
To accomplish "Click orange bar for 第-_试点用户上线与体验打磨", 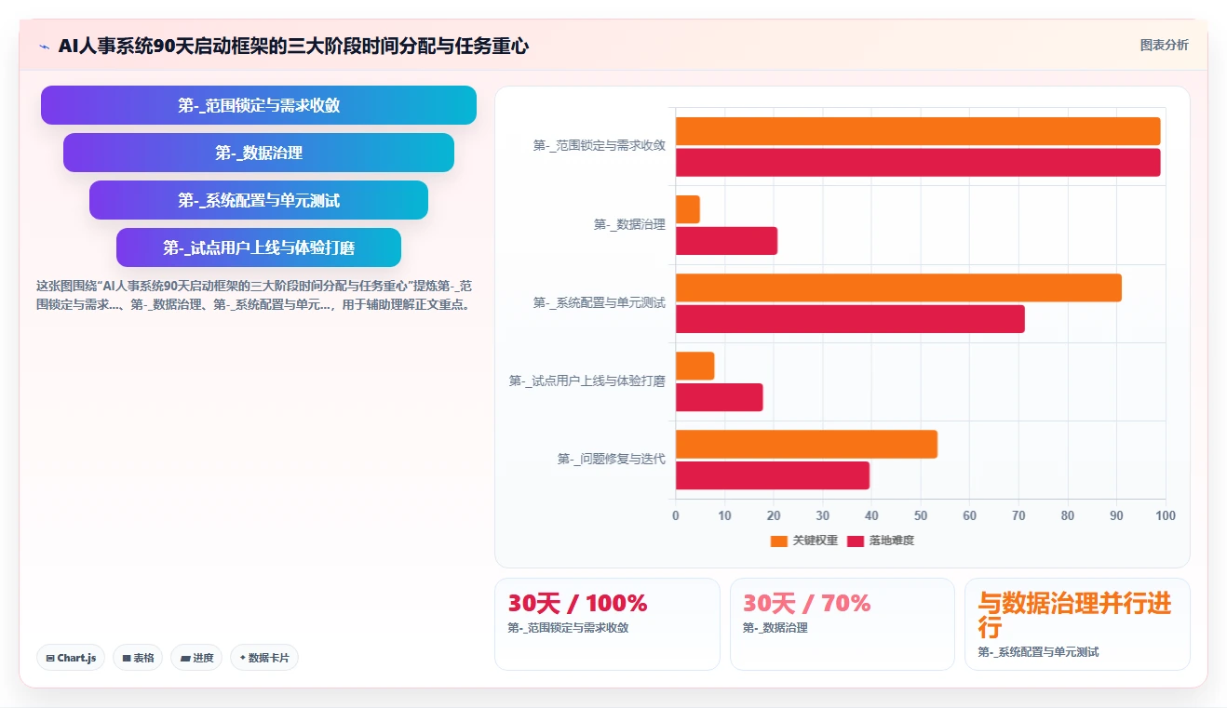I will (x=695, y=366).
